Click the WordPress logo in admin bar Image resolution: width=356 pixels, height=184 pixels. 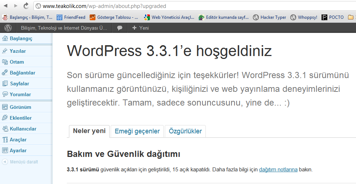(8, 28)
